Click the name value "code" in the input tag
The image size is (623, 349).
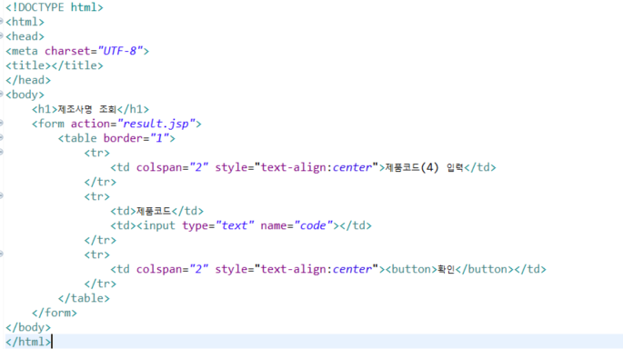click(313, 225)
